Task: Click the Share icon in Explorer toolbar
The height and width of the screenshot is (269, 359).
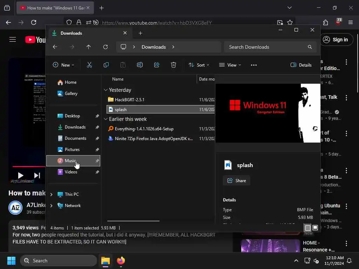Action: [157, 65]
